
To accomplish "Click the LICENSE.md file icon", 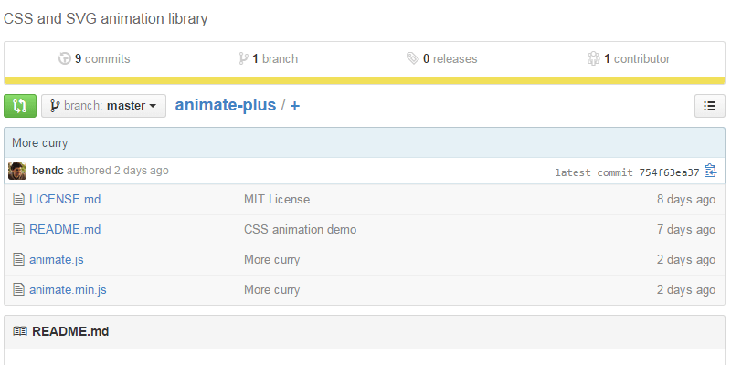I will coord(18,199).
